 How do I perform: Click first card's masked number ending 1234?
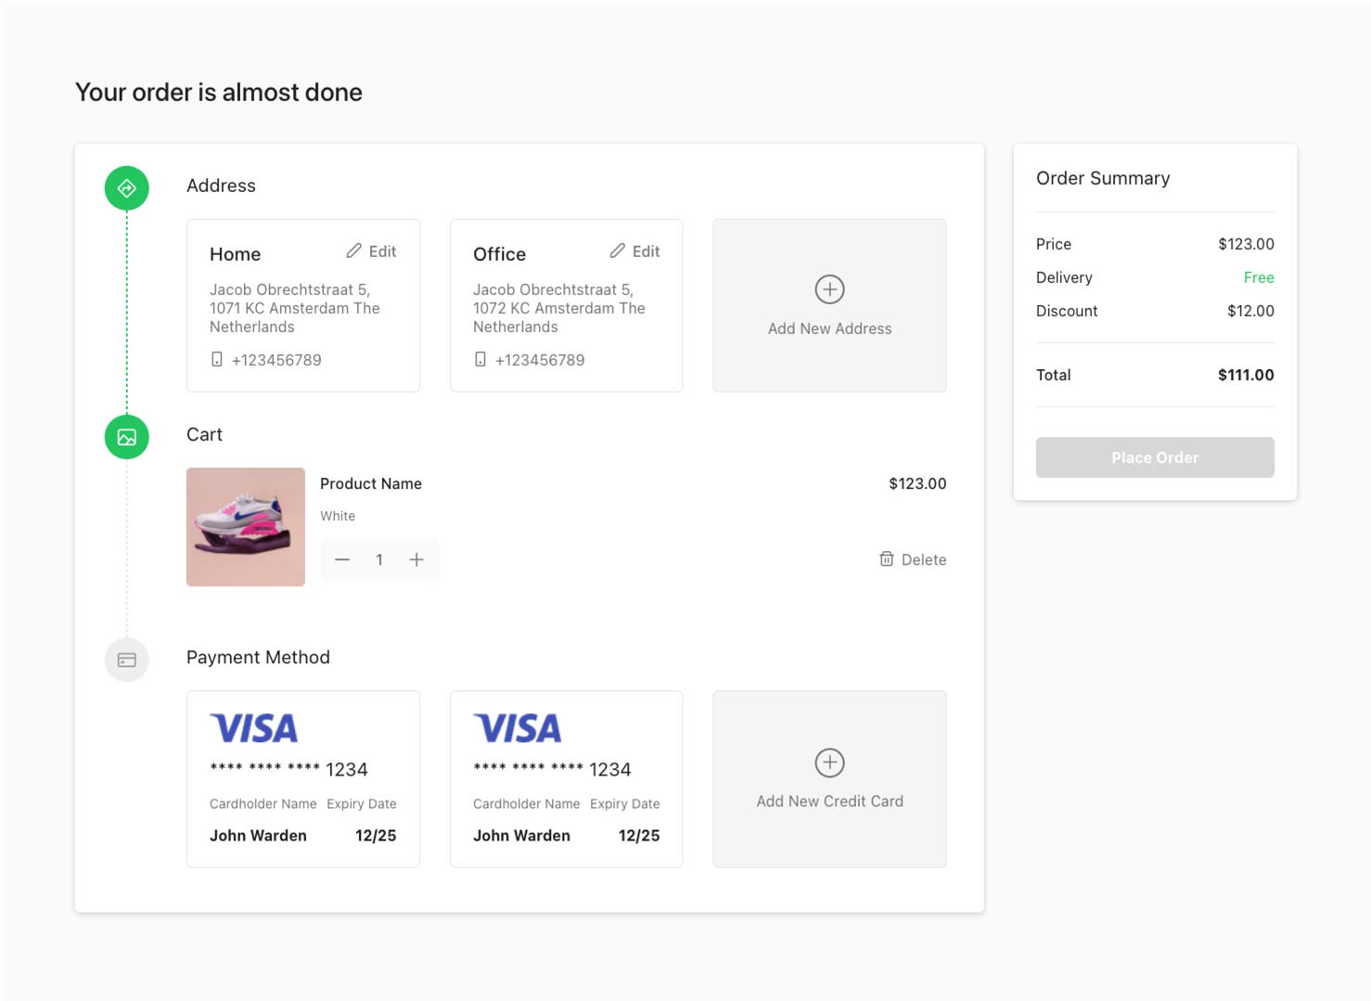click(288, 769)
